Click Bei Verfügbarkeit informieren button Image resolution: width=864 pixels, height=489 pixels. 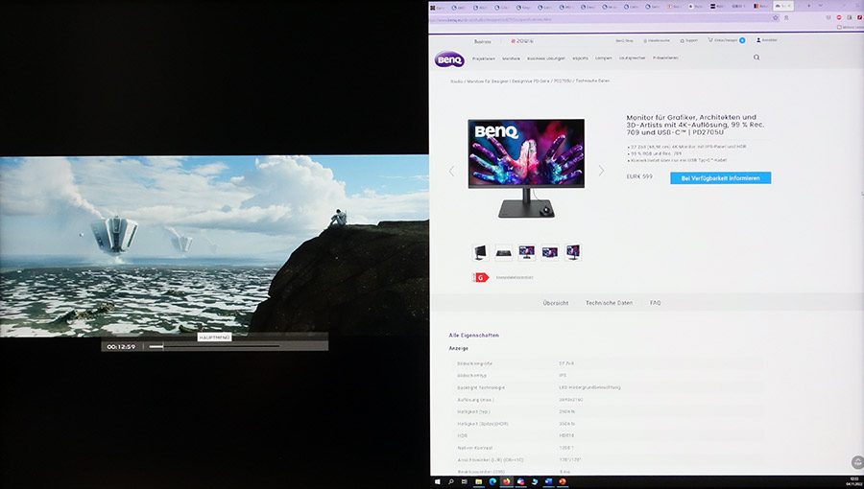(720, 177)
